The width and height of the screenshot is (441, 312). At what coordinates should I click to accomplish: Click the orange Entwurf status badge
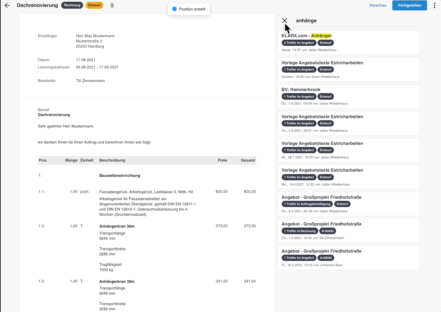[x=94, y=5]
